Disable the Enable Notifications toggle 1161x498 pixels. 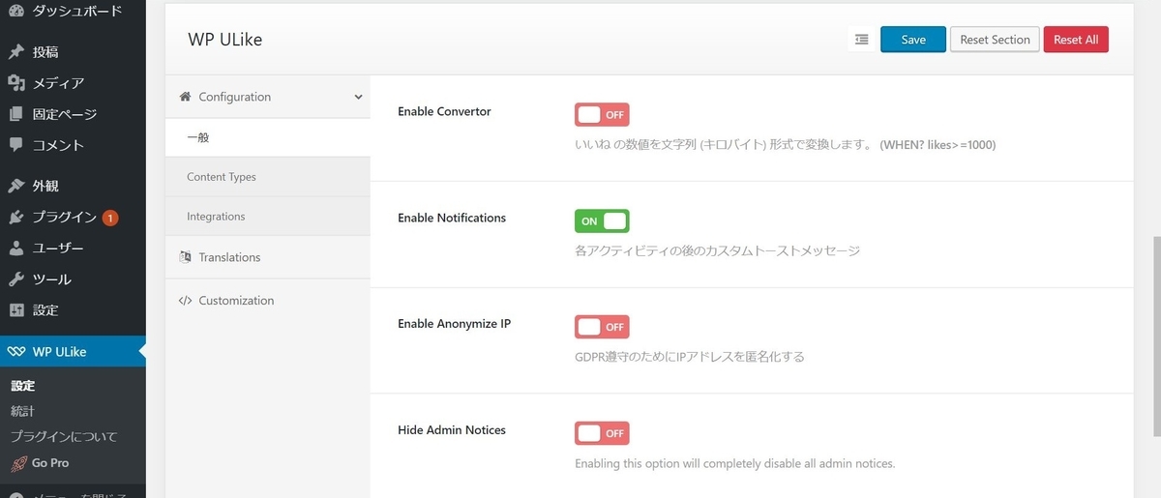(602, 221)
